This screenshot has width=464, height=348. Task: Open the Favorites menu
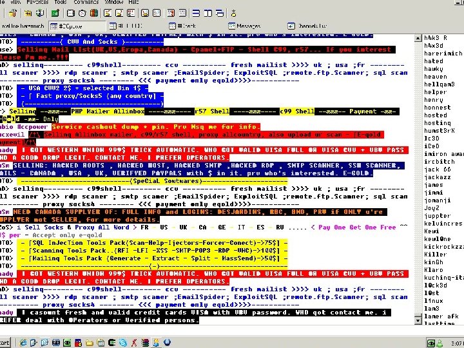tap(37, 2)
